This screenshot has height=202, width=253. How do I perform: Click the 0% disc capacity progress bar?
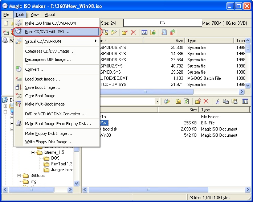point(163,23)
